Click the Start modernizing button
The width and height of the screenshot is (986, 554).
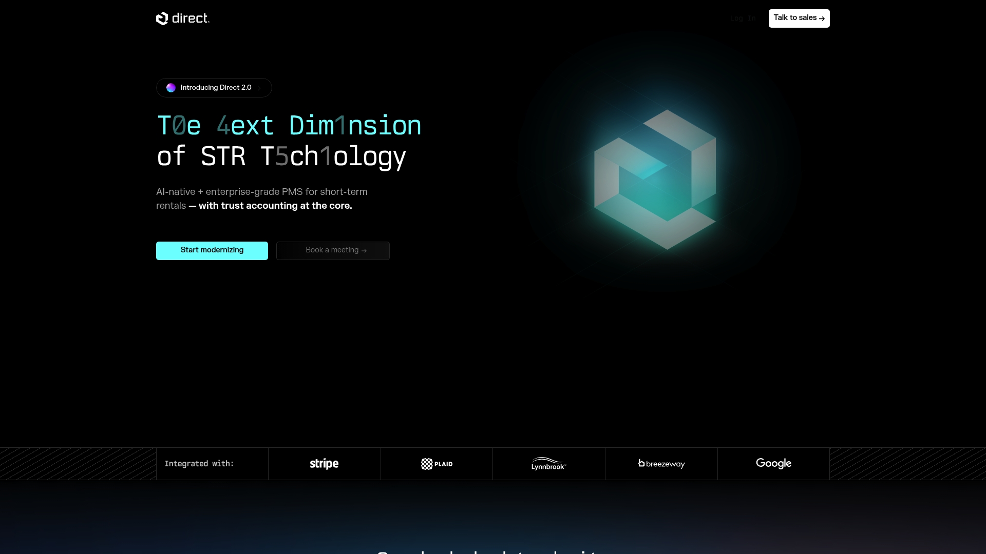[212, 250]
